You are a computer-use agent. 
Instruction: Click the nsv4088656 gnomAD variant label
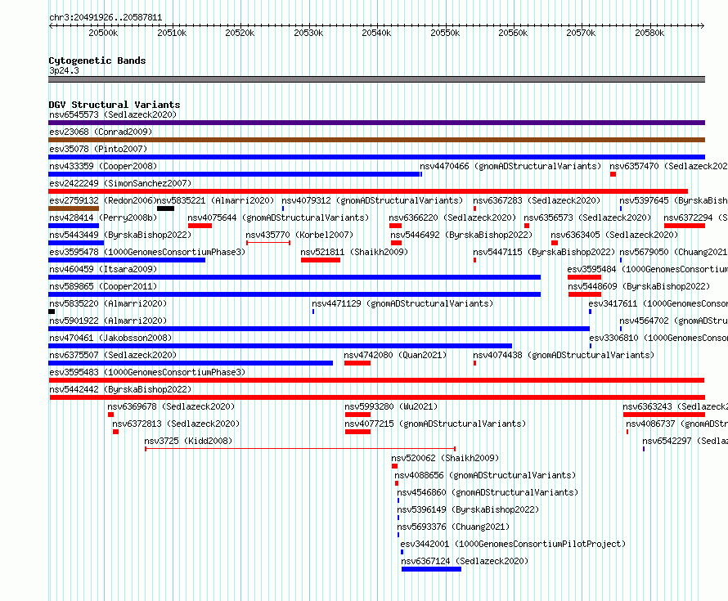point(485,475)
